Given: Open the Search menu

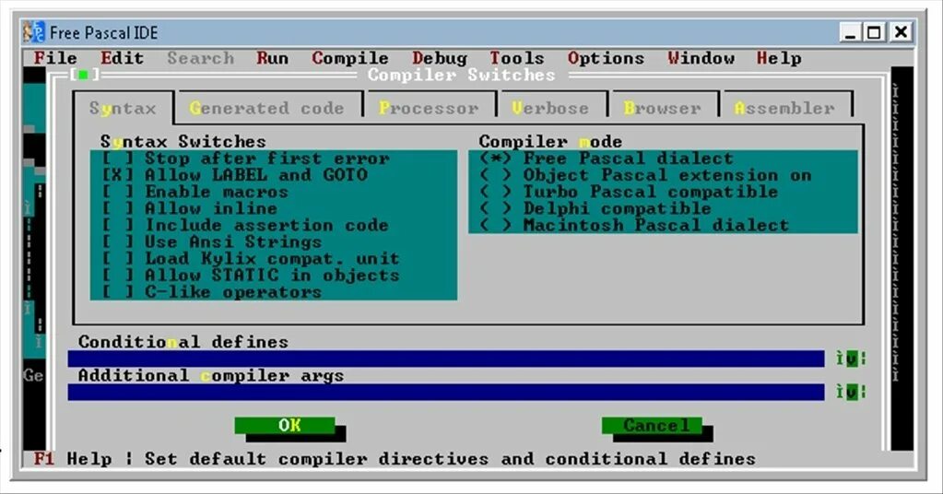Looking at the screenshot, I should click(200, 58).
